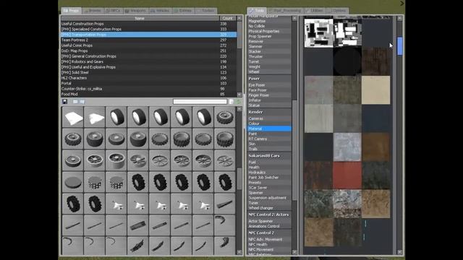The width and height of the screenshot is (463, 260).
Task: Choose the Actor Spawner tool
Action: coord(269,221)
